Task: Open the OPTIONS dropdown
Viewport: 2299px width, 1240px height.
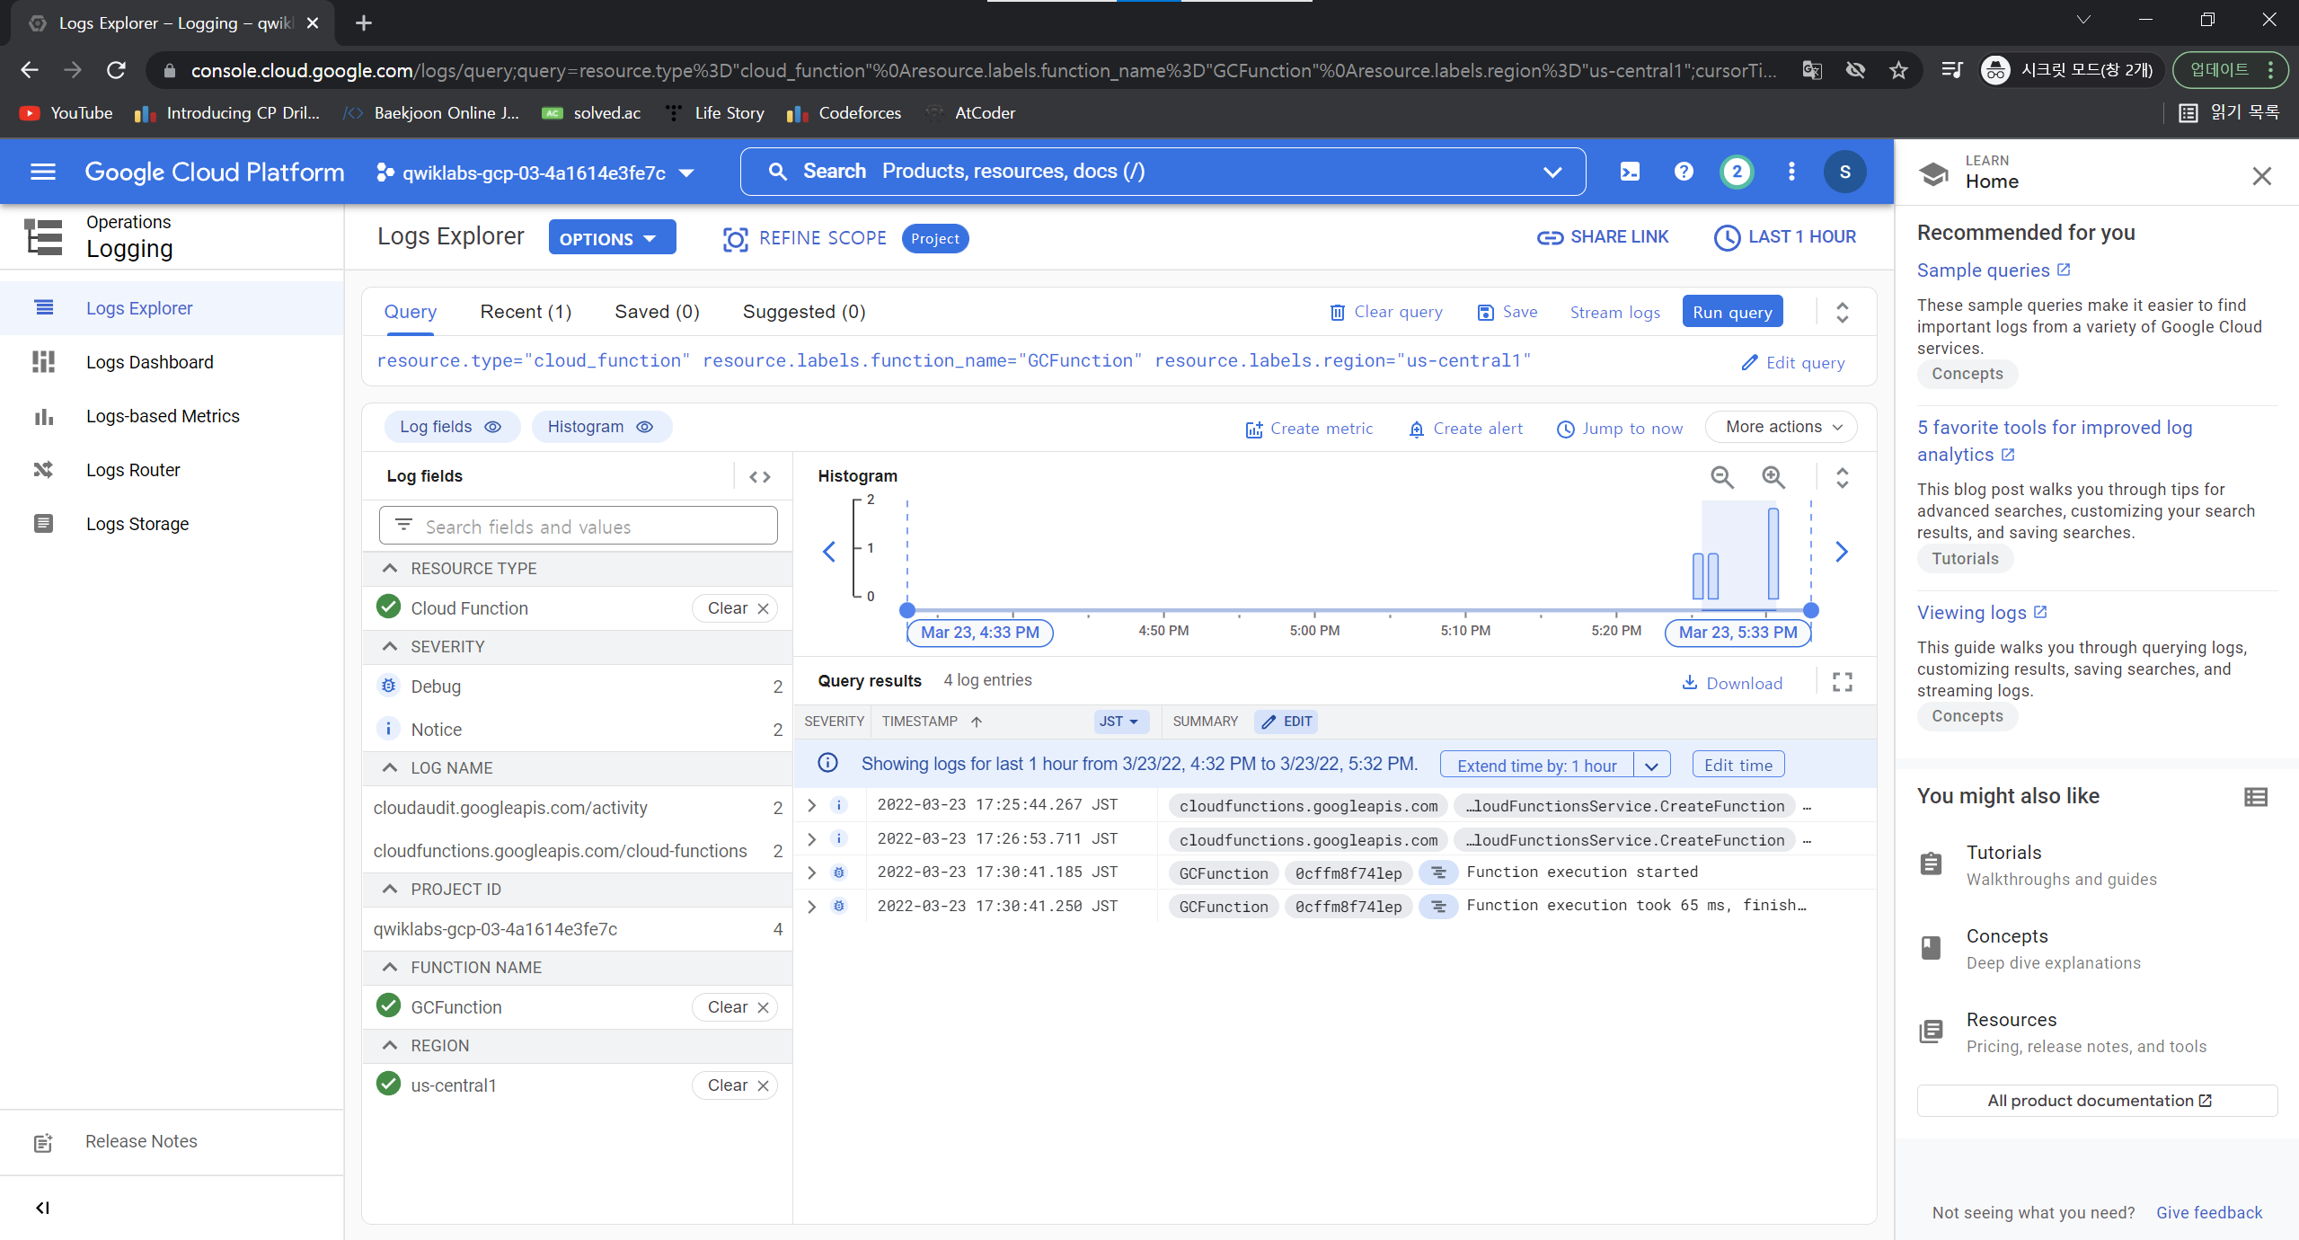Action: pos(611,238)
